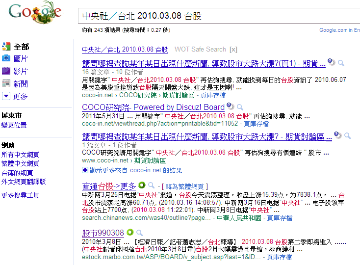
Task: Click the 1 篇文章 - 1 位作者 text
Action: [x=109, y=145]
